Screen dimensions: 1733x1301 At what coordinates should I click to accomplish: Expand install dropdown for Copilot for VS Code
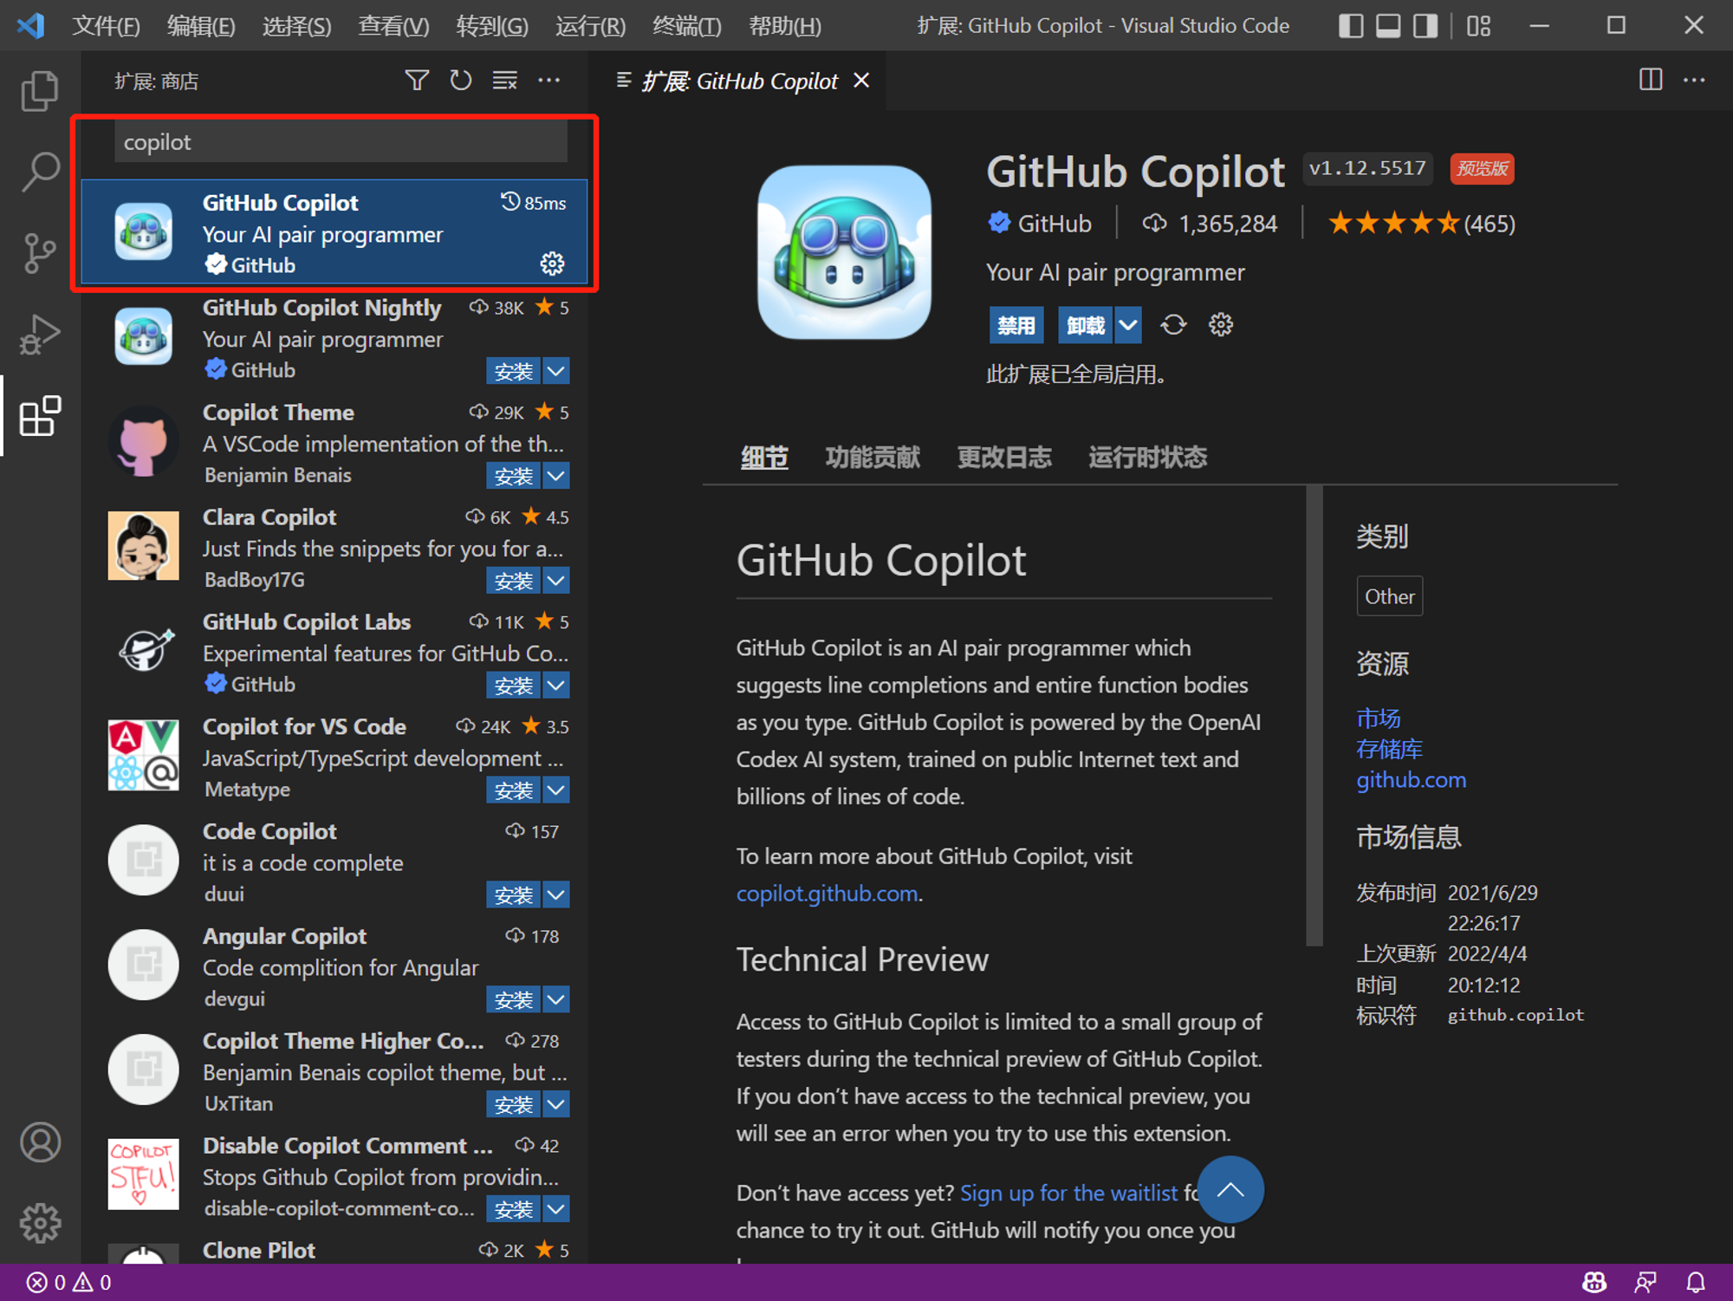[556, 790]
